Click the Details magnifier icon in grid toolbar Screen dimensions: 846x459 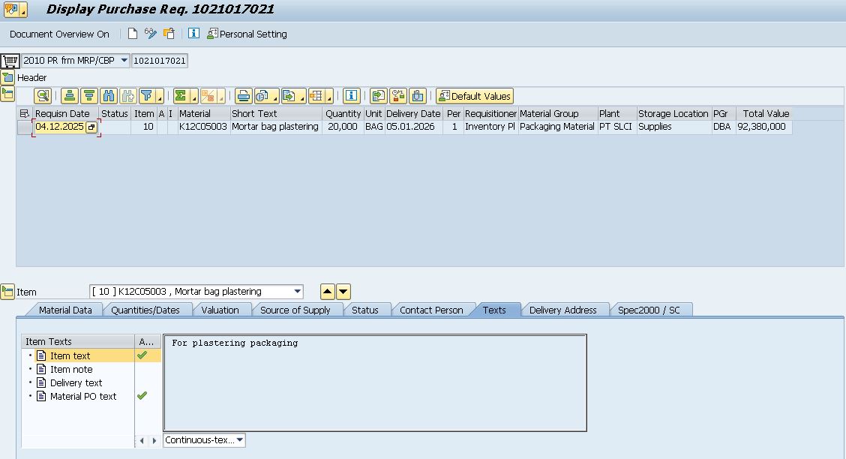[x=43, y=96]
